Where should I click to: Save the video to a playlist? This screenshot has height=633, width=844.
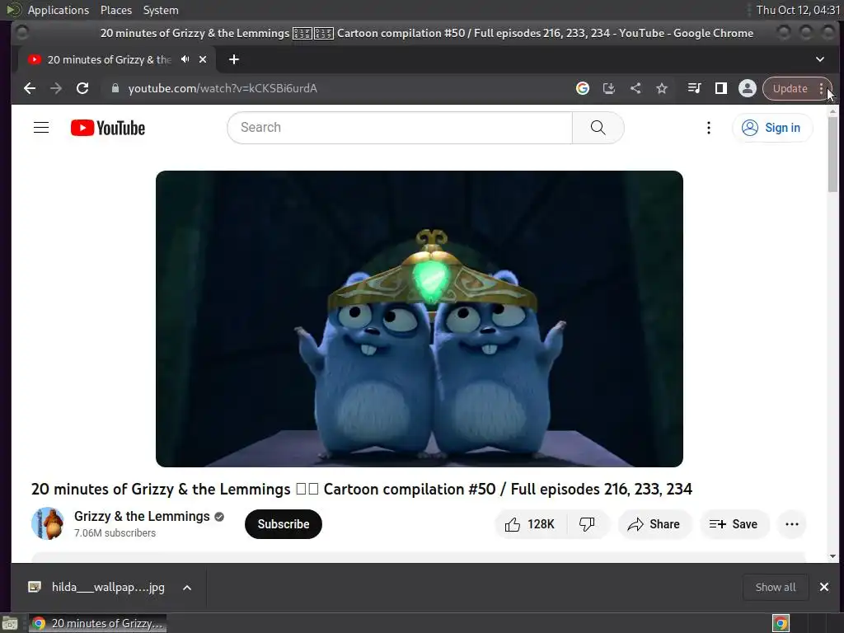click(x=734, y=523)
